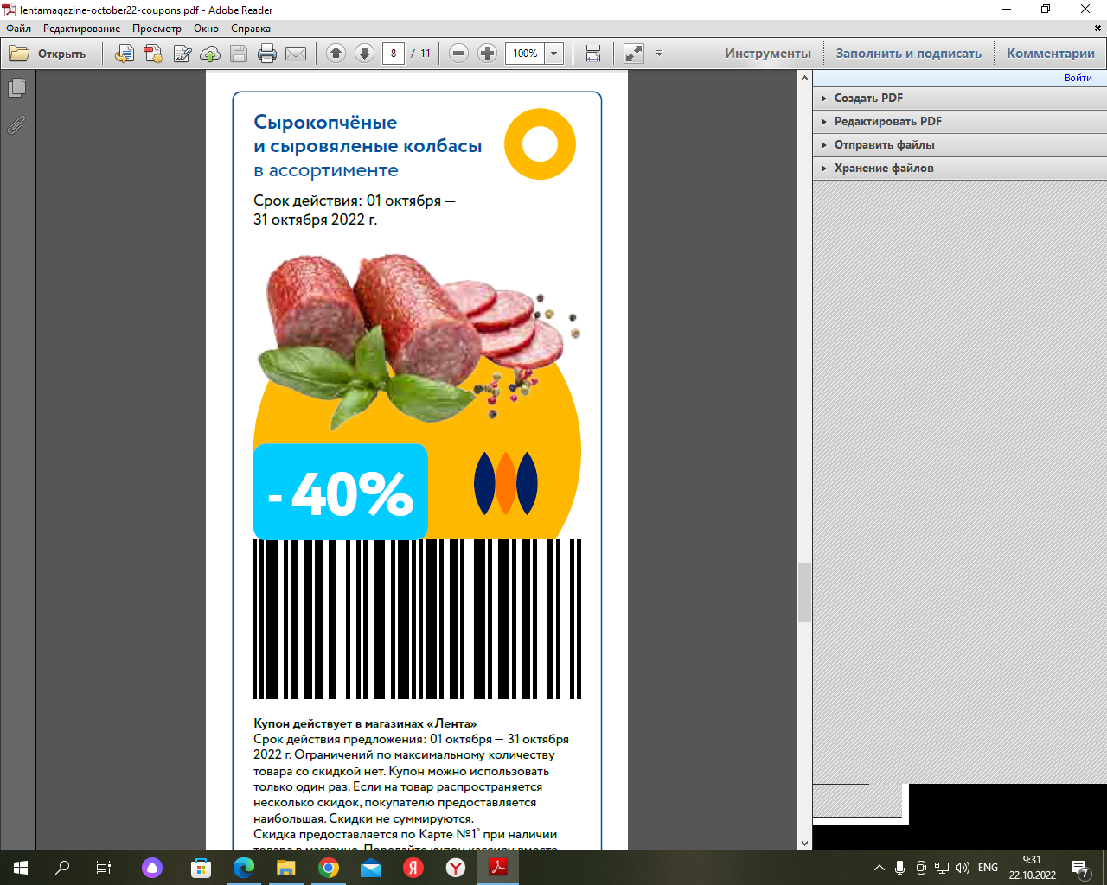Open the Просмотр menu
This screenshot has width=1107, height=885.
tap(157, 29)
